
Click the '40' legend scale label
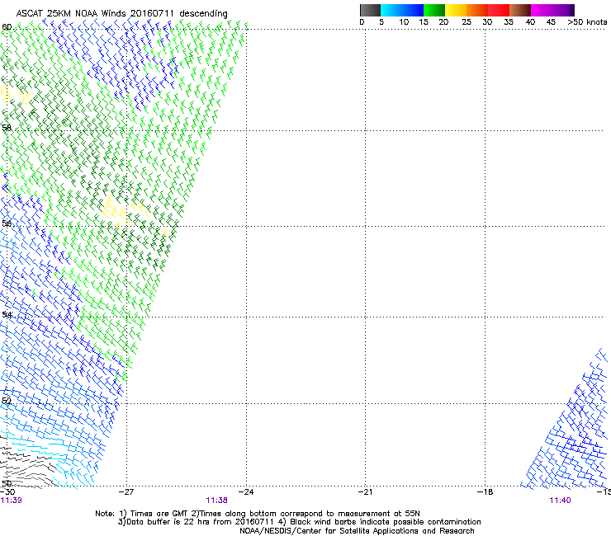coord(530,22)
